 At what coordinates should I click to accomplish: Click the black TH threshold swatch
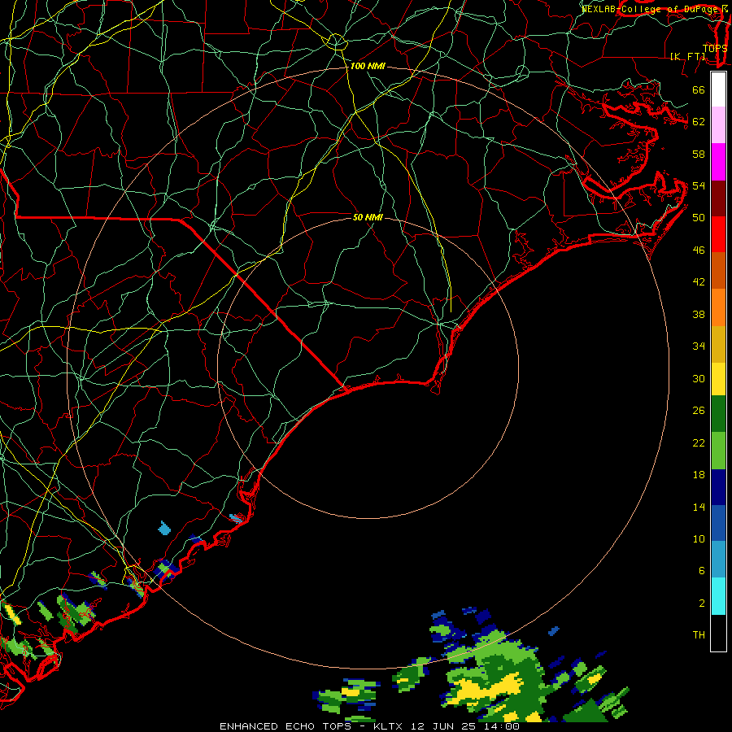[x=718, y=633]
